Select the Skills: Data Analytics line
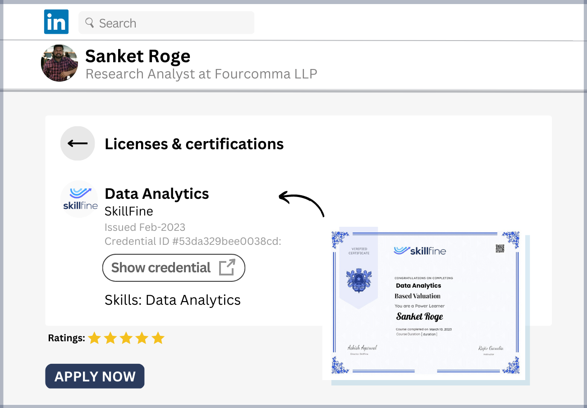The image size is (587, 408). (172, 300)
